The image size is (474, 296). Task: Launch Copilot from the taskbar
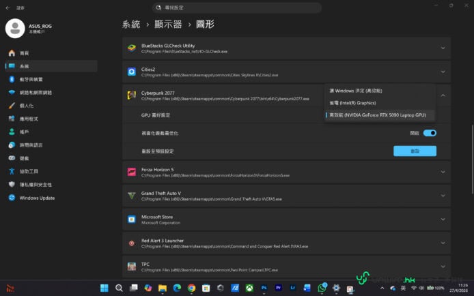(148, 288)
